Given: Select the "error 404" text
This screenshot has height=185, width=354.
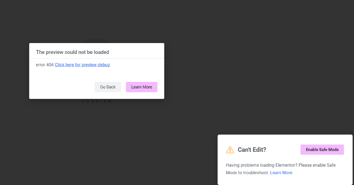Looking at the screenshot, I should [x=45, y=65].
